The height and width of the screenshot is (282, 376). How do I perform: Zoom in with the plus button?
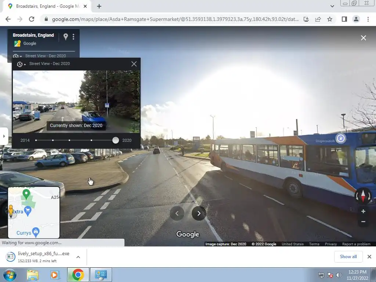363,211
